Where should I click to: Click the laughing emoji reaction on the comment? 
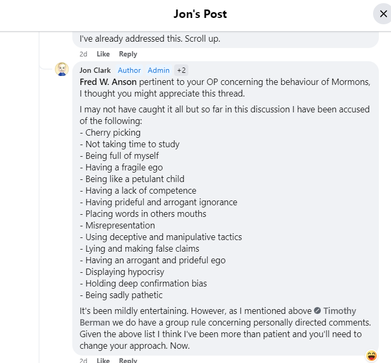(x=371, y=356)
